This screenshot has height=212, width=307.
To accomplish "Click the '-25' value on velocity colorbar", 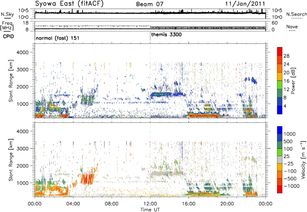I will click(289, 163).
